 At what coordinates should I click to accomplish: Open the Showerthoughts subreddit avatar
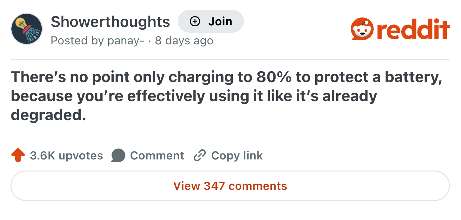coord(27,29)
